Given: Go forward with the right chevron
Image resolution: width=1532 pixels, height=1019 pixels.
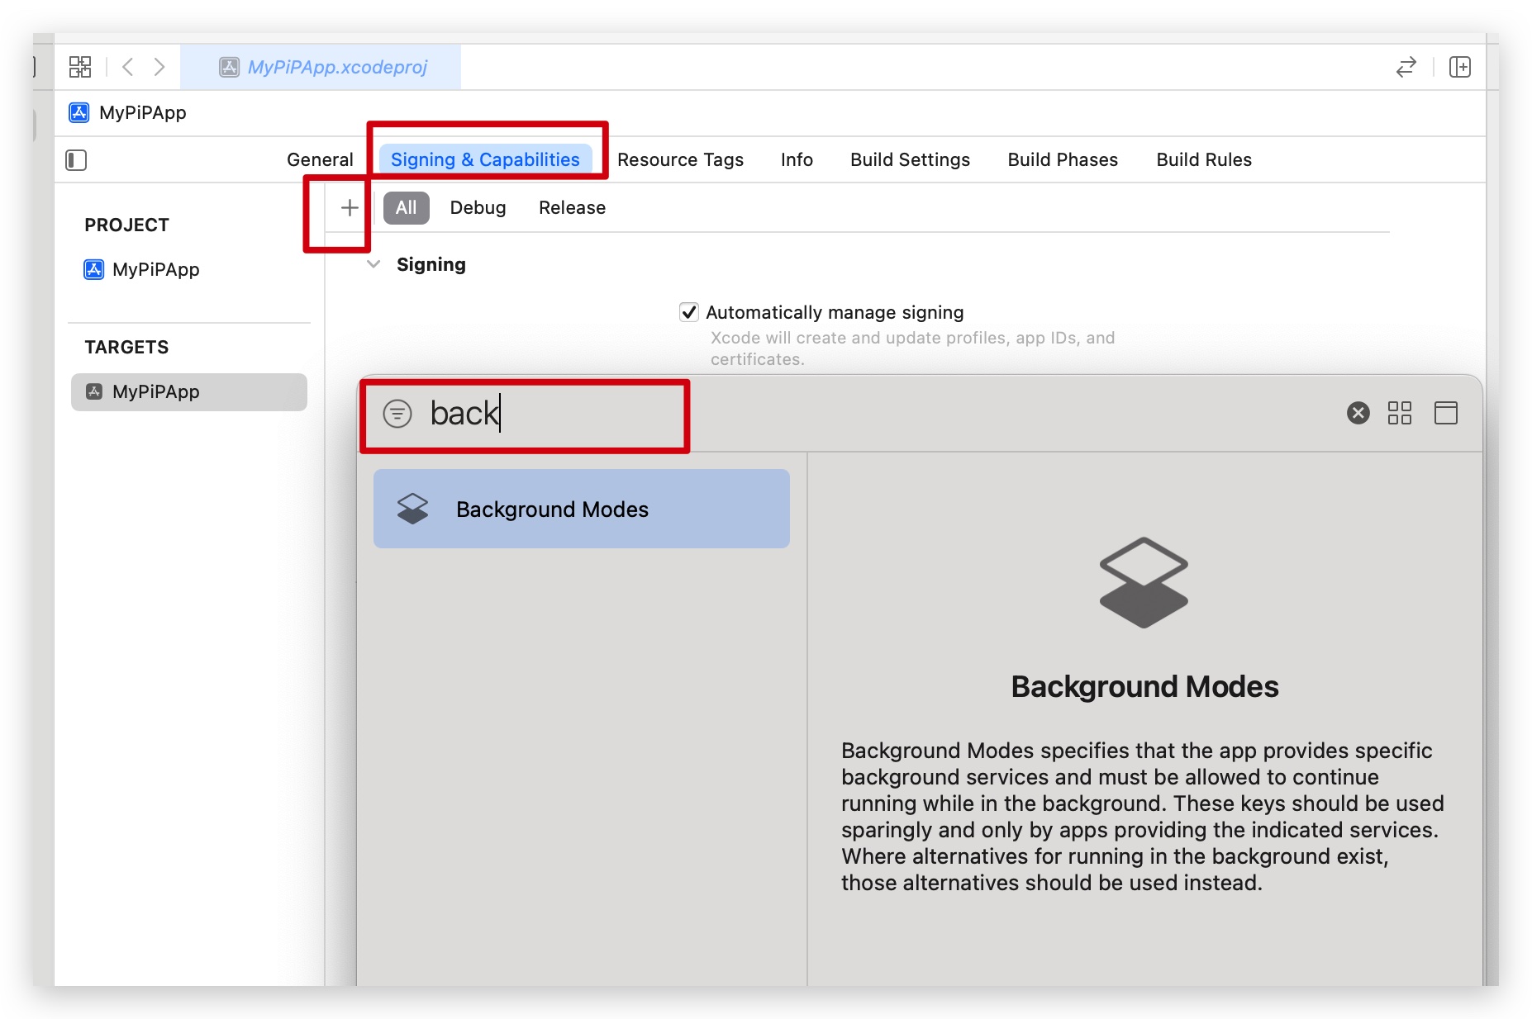Looking at the screenshot, I should click(x=159, y=67).
